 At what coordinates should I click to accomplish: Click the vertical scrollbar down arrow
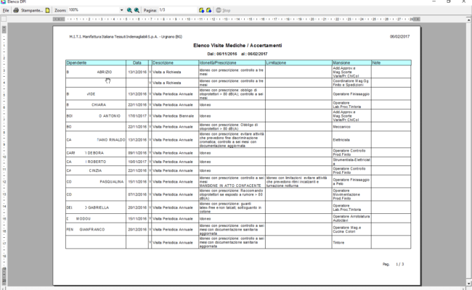pos(468,283)
